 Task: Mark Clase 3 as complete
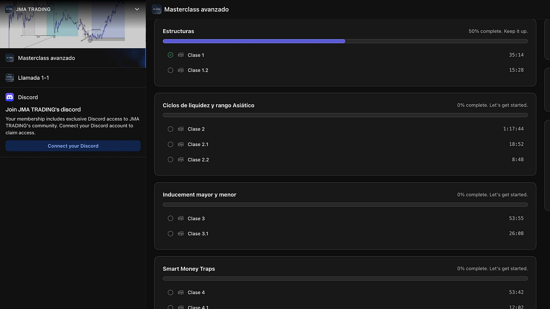point(171,218)
